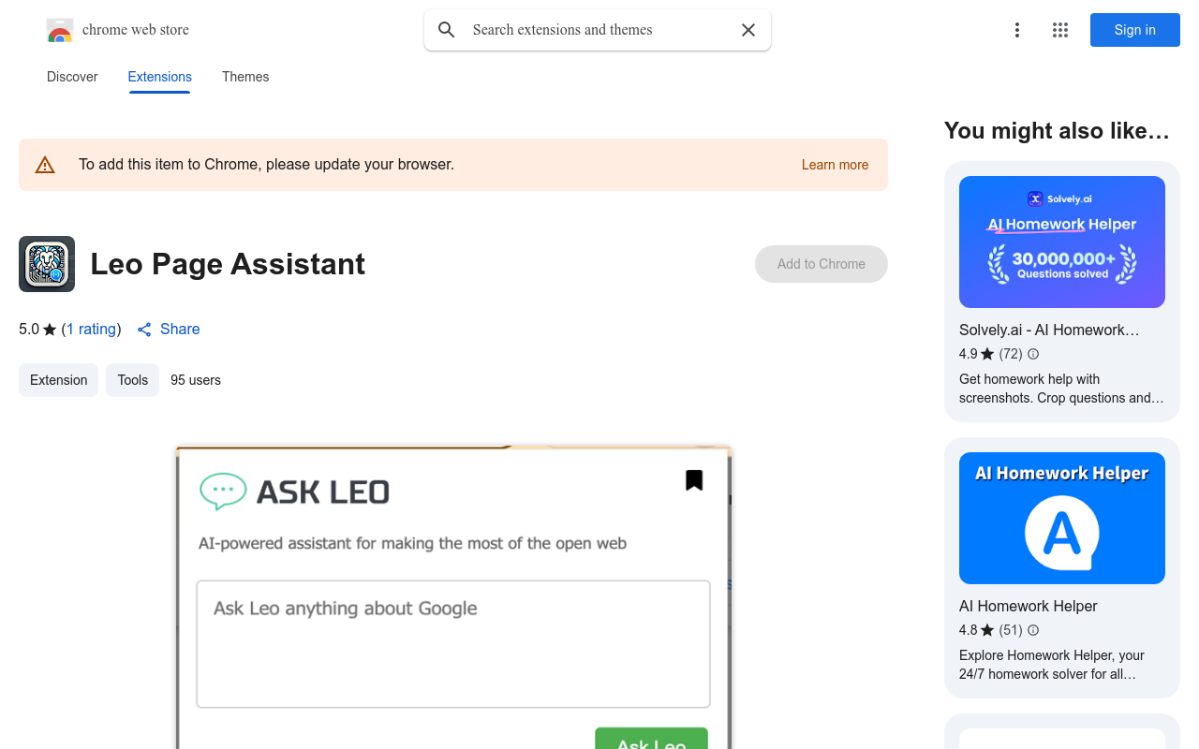Click the Sign in button
The width and height of the screenshot is (1199, 749).
(x=1134, y=30)
